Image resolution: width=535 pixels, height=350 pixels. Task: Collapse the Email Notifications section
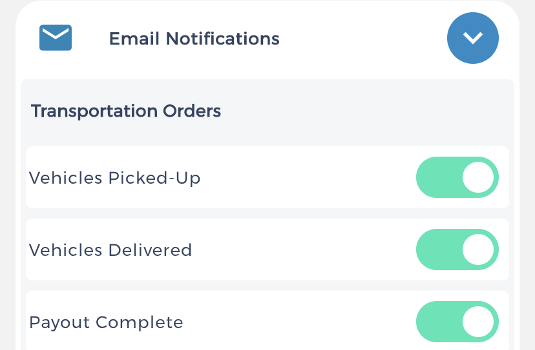point(473,38)
